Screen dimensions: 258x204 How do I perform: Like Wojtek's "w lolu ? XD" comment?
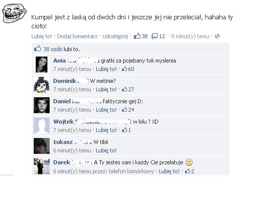(x=106, y=130)
